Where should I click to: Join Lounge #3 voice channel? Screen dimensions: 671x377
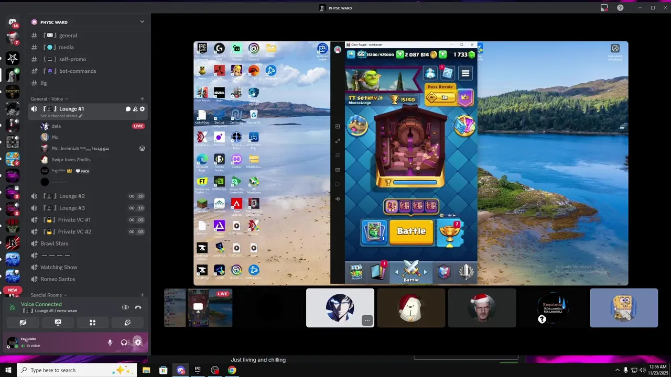[88, 208]
